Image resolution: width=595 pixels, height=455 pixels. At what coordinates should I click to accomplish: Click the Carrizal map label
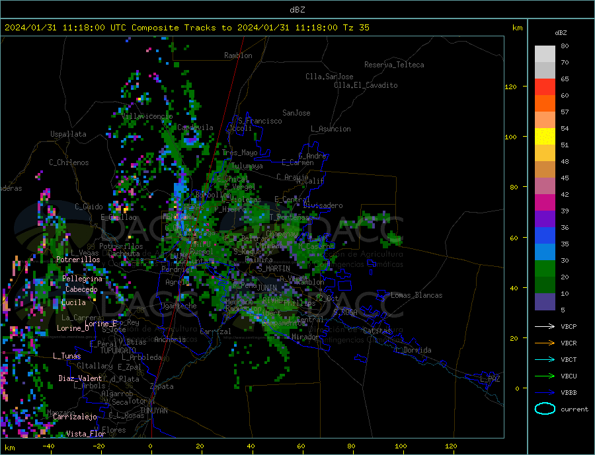click(x=216, y=332)
